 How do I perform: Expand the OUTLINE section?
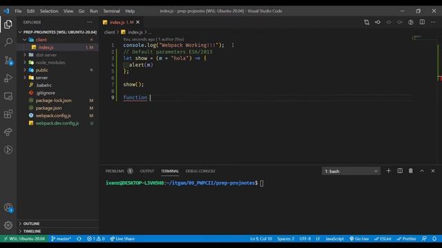57,223
